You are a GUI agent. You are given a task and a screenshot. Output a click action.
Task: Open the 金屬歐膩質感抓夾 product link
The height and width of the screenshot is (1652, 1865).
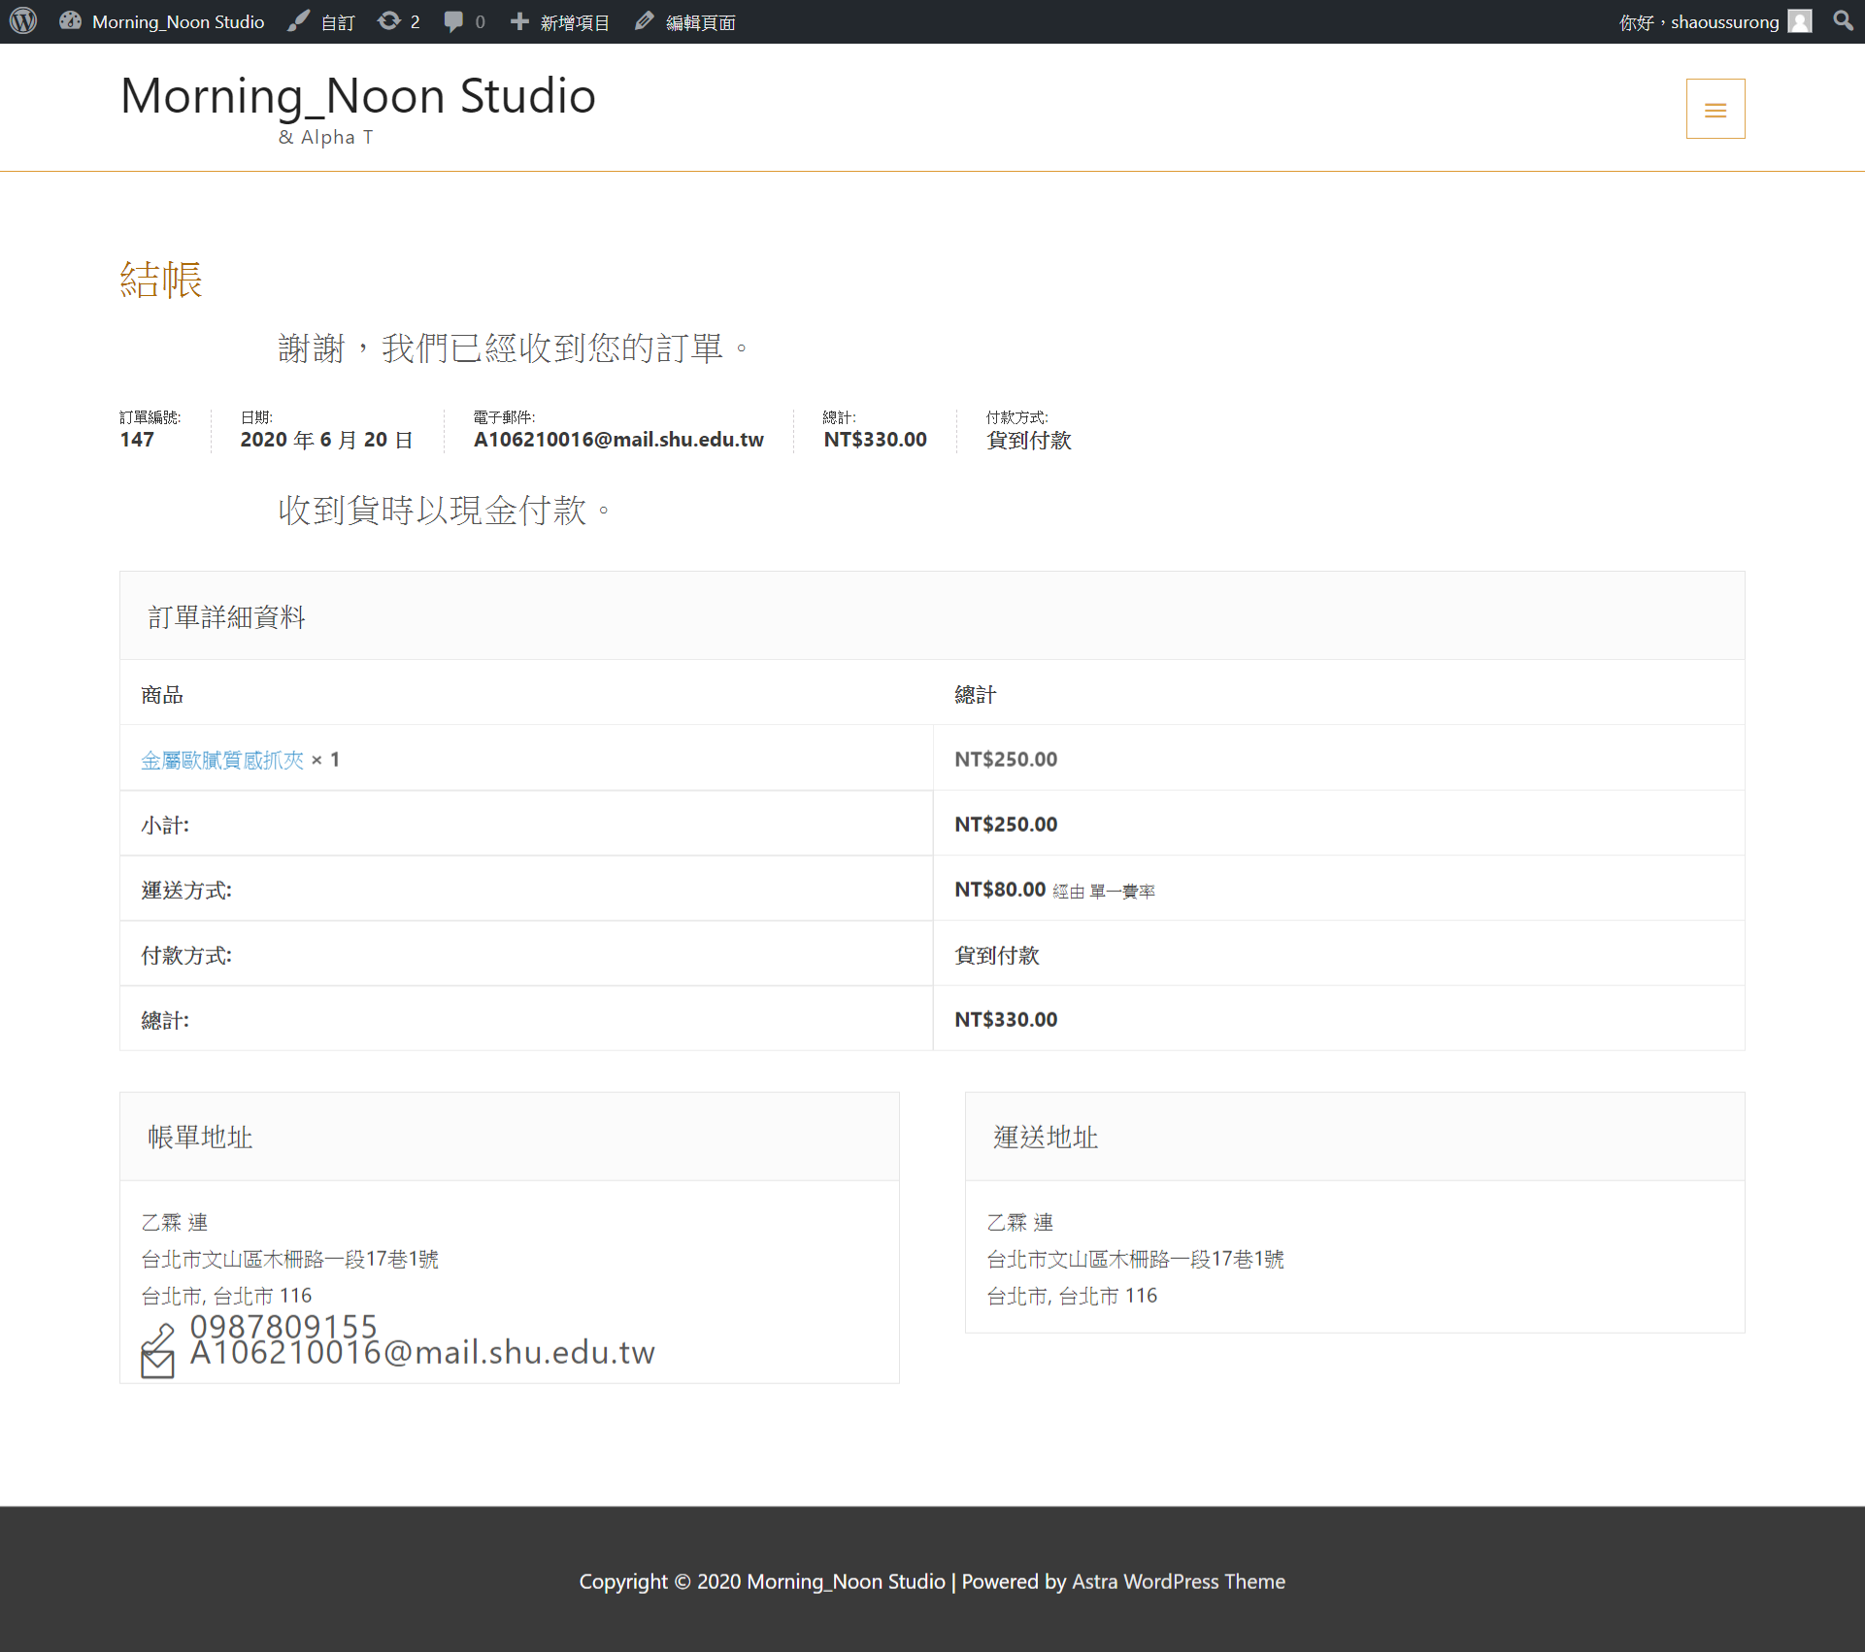pos(221,760)
